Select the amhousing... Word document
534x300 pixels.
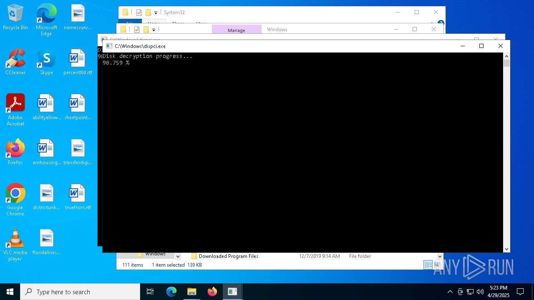coord(46,152)
